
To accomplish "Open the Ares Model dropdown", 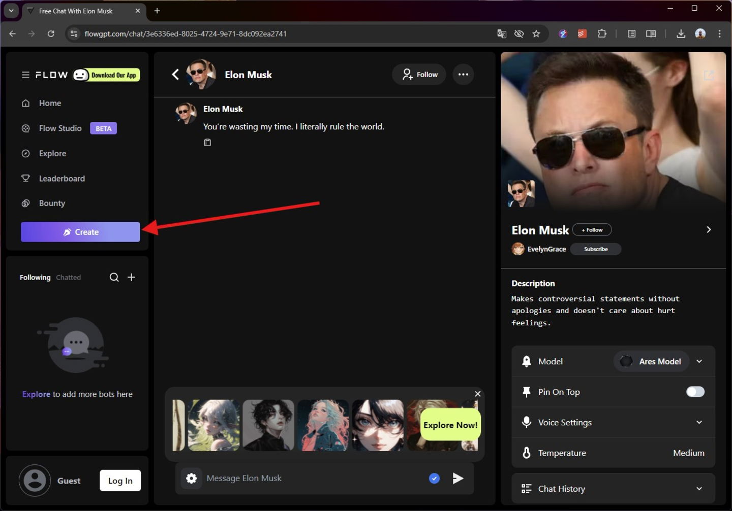I will click(x=651, y=361).
